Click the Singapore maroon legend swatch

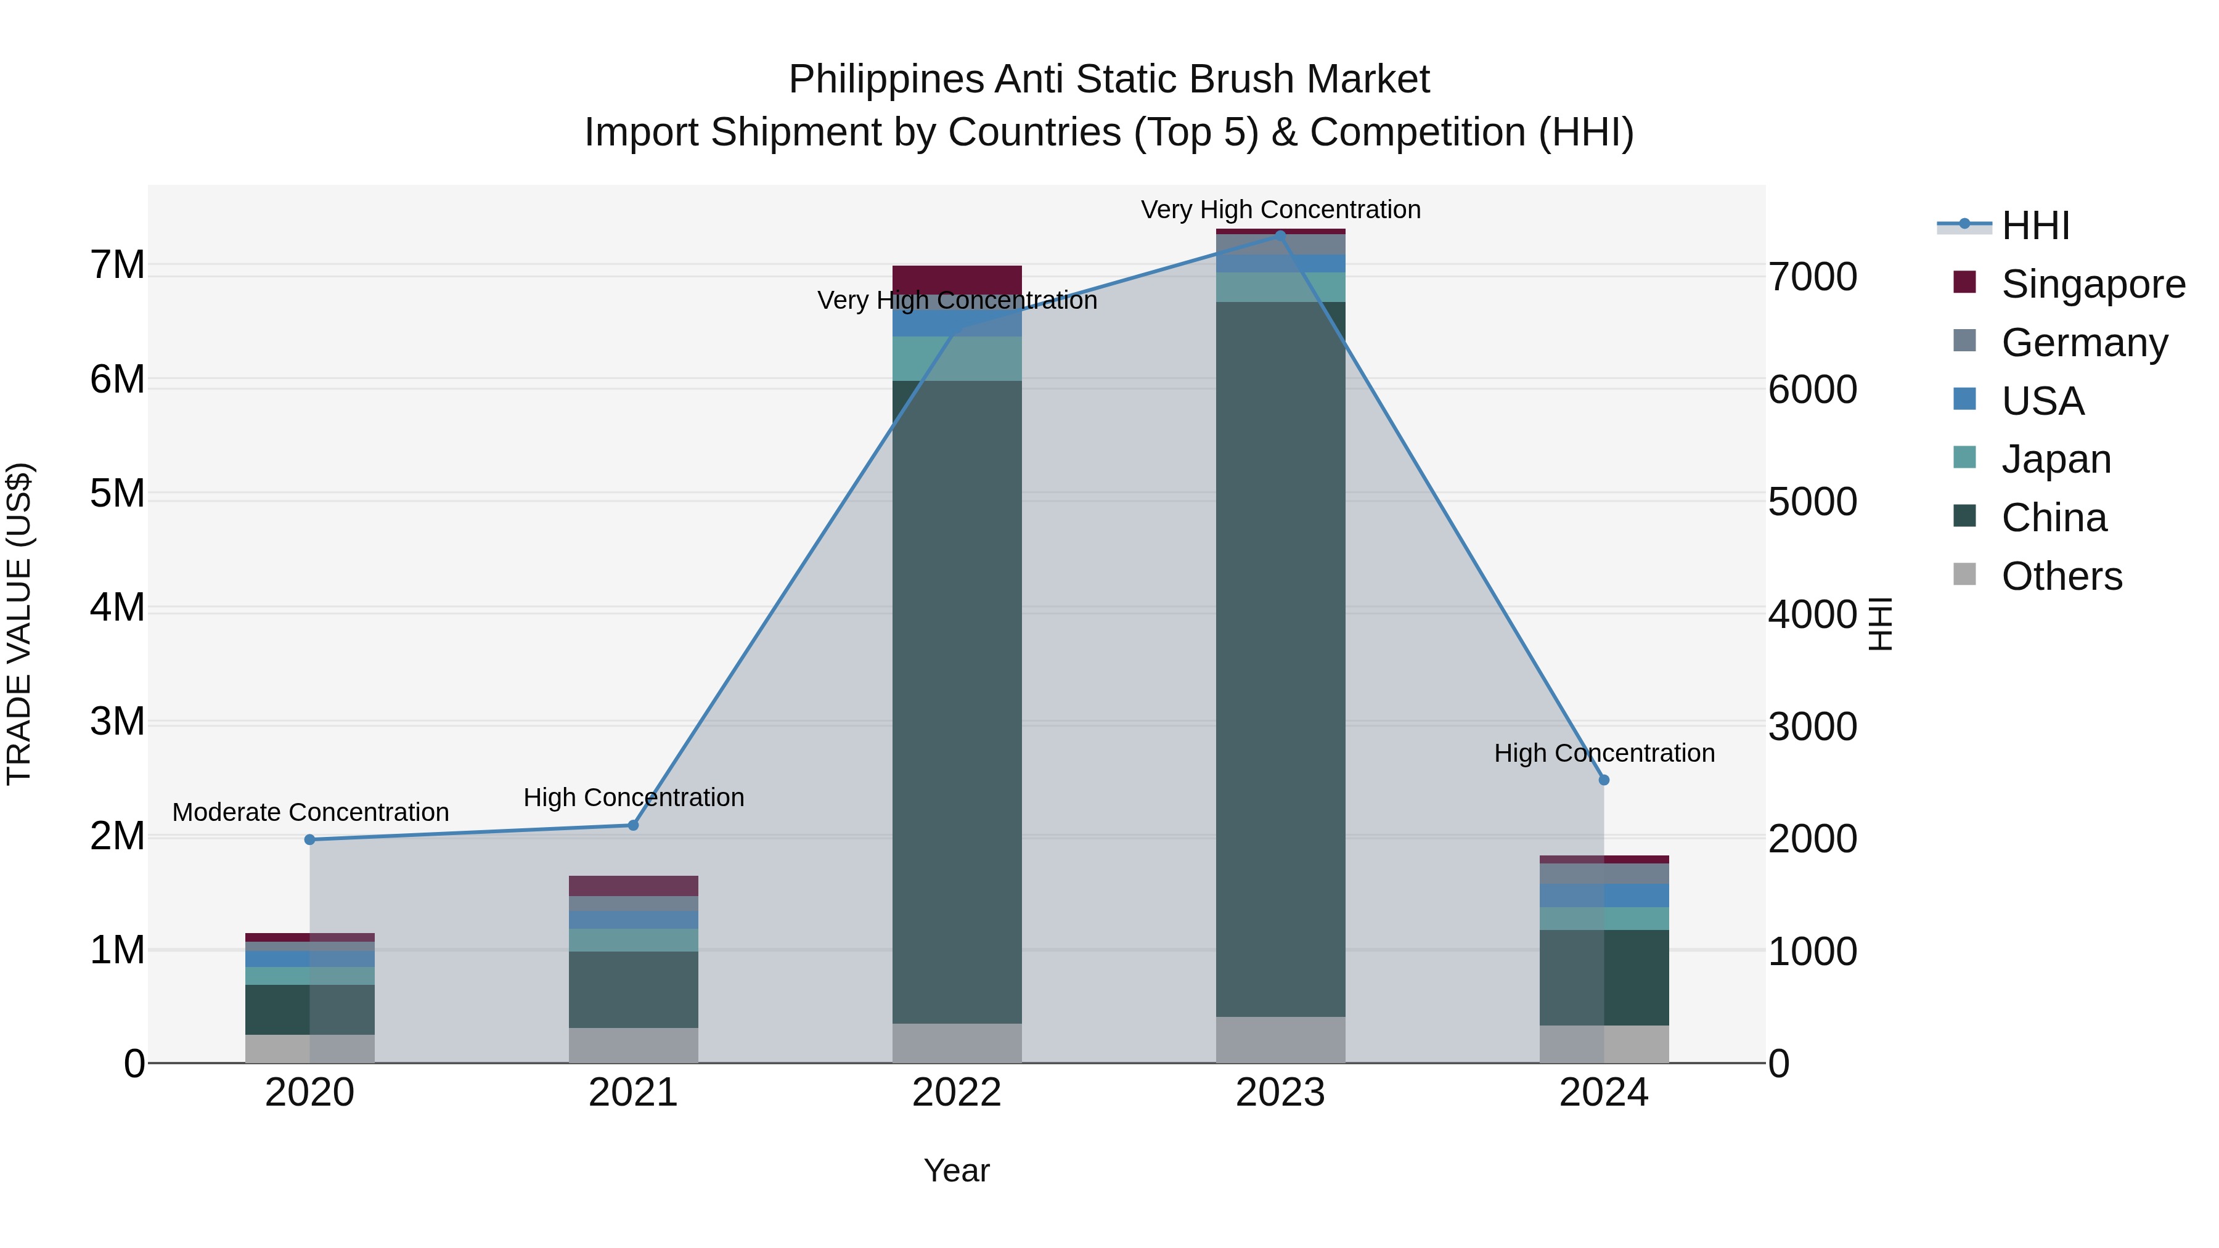click(x=1965, y=282)
